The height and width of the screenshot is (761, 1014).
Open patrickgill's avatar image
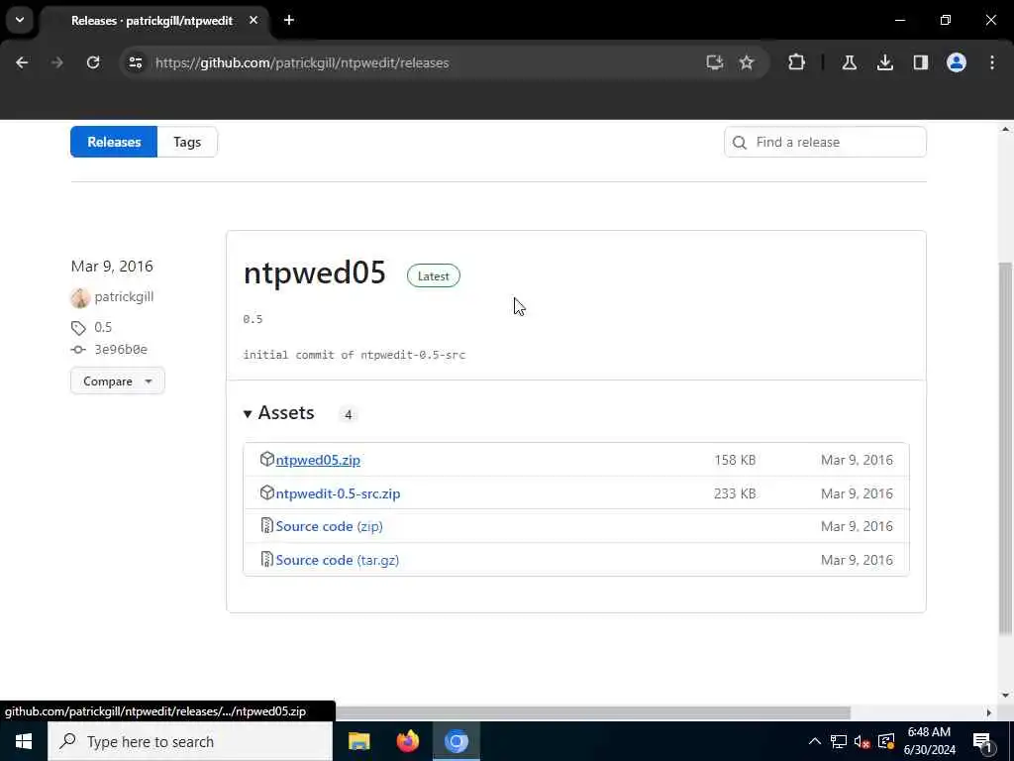80,297
